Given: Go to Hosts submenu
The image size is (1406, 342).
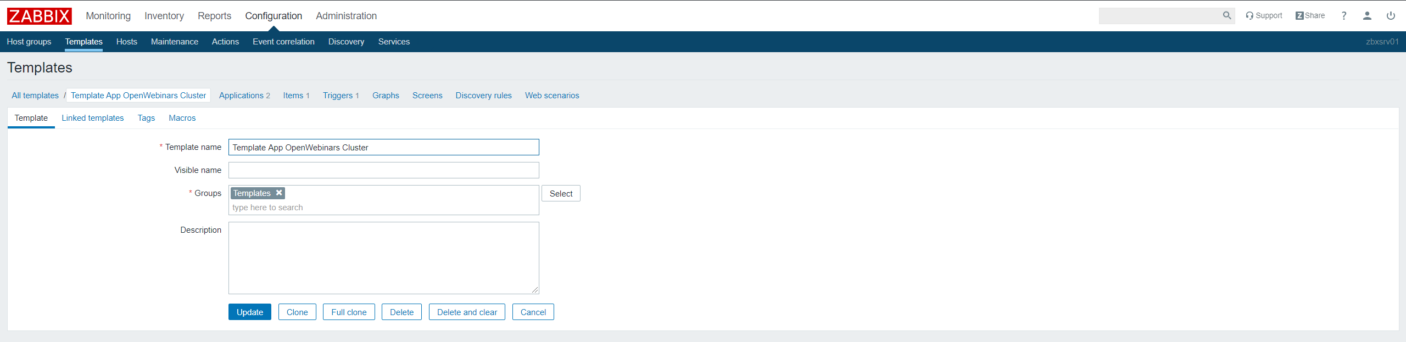Looking at the screenshot, I should pos(127,42).
